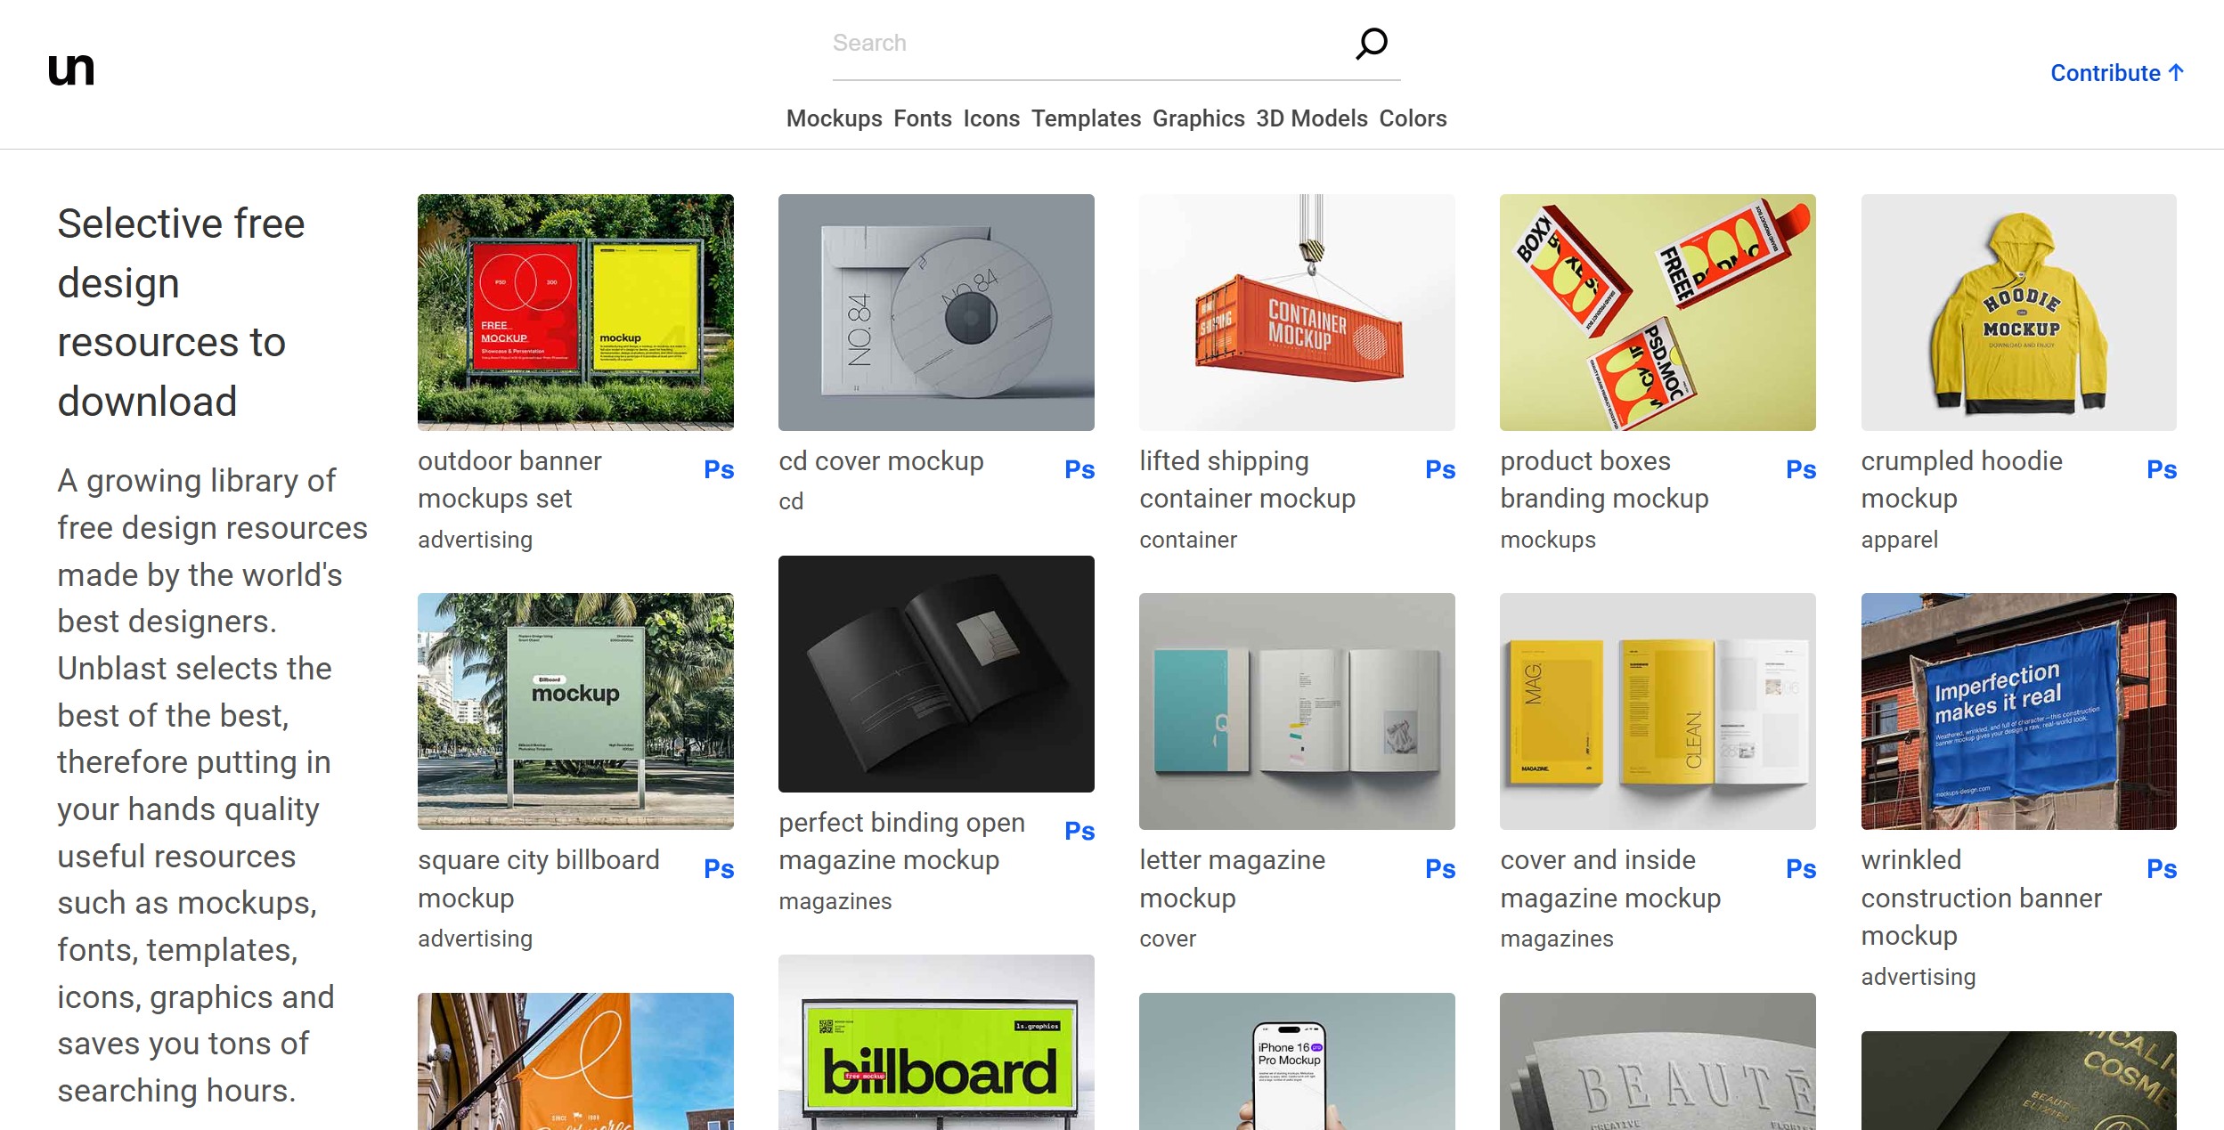Click 'advertising' tag under square city billboard
Viewport: 2224px width, 1130px height.
coord(475,939)
